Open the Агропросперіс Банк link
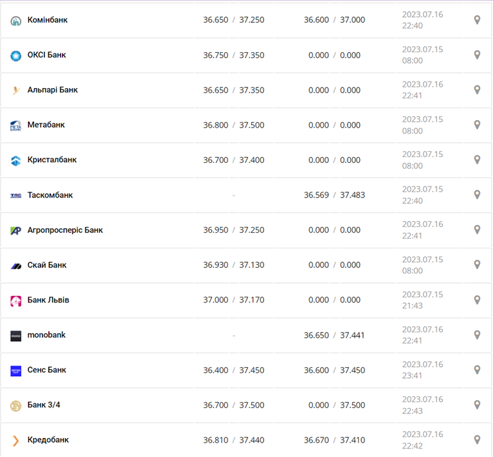 tap(65, 230)
